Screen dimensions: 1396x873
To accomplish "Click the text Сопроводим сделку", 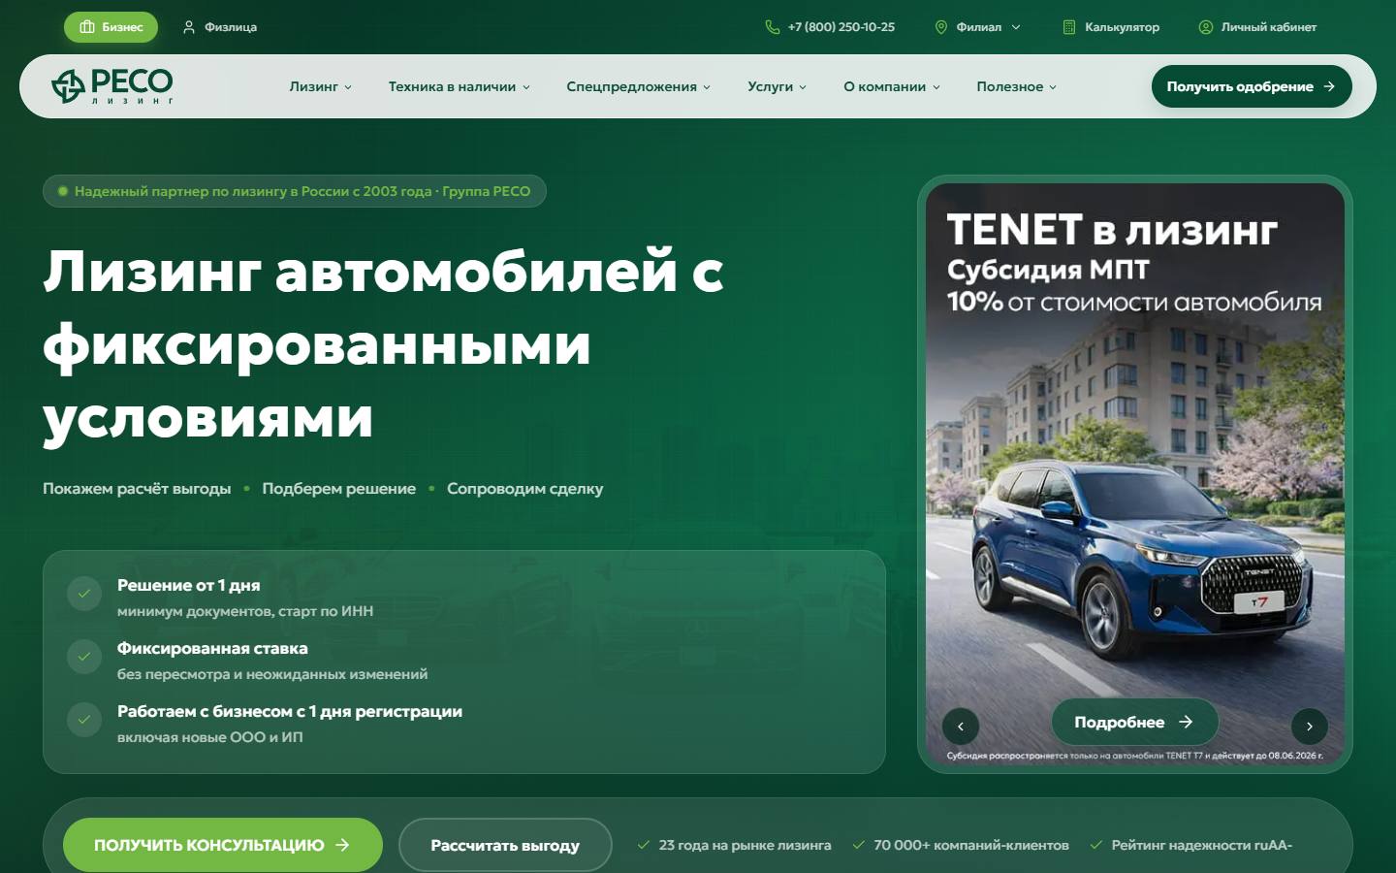I will click(525, 489).
